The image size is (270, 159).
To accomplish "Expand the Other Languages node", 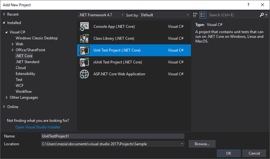I will click(7, 97).
